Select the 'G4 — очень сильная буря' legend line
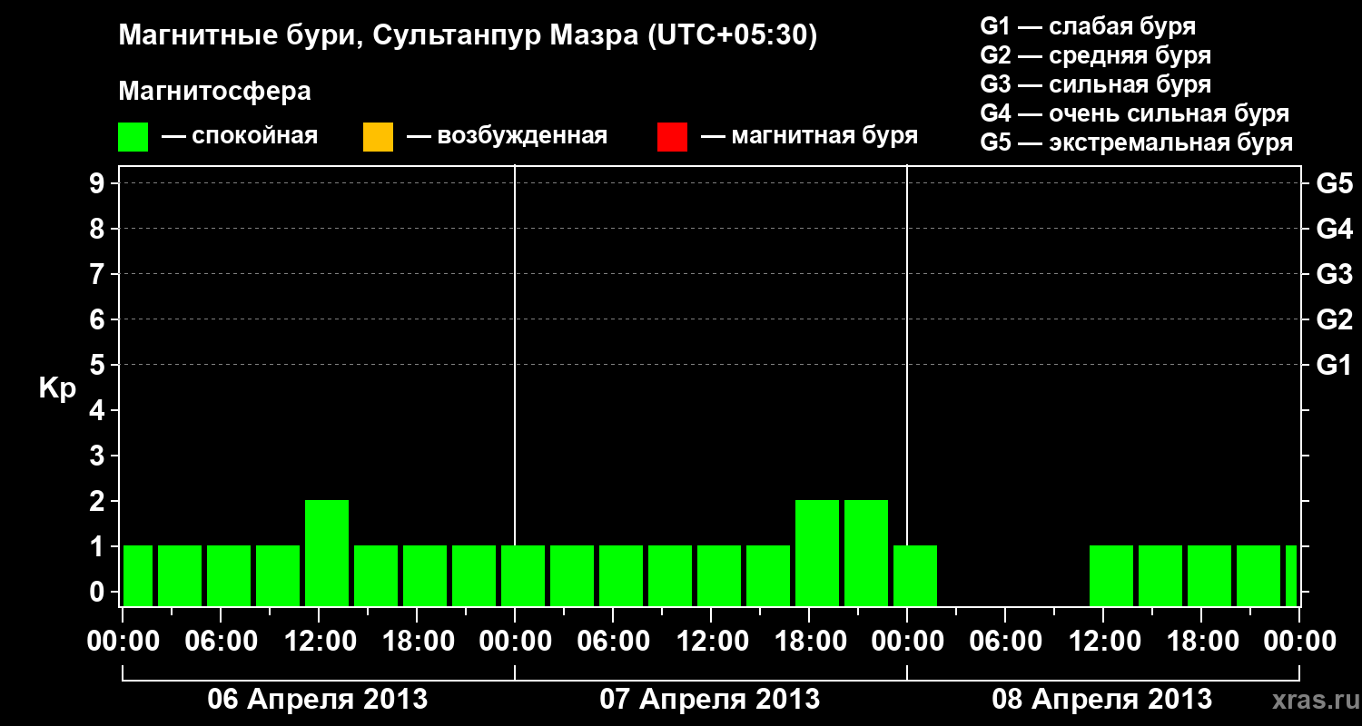Image resolution: width=1362 pixels, height=726 pixels. click(x=1135, y=113)
